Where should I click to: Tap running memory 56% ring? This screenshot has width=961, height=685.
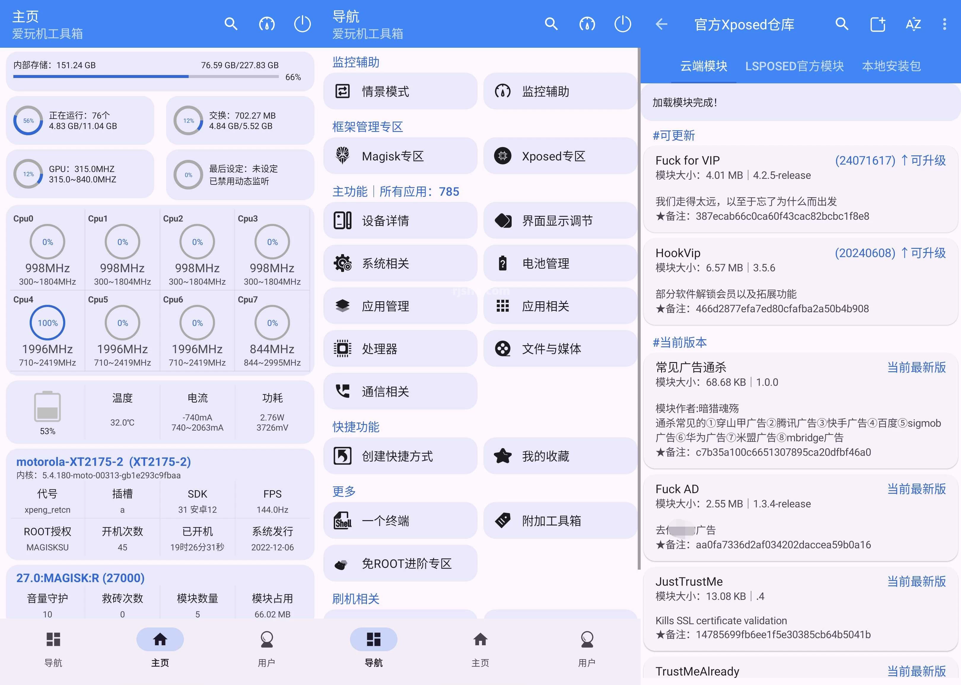tap(28, 121)
